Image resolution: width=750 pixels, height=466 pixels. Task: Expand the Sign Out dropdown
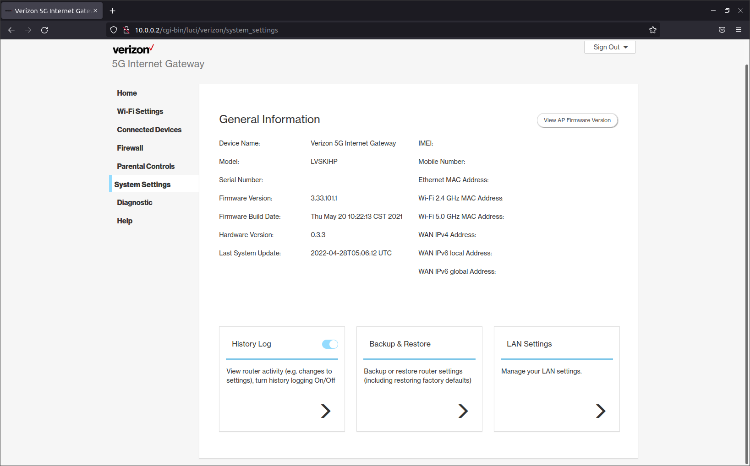click(610, 47)
